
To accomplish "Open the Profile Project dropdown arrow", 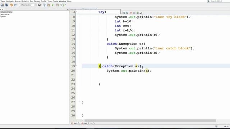I will coord(65,5).
